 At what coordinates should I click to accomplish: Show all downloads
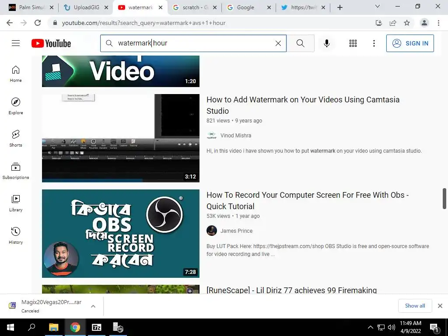[x=415, y=306]
